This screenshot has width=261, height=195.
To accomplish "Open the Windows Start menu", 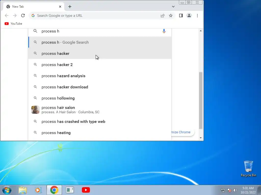I will tap(7, 190).
